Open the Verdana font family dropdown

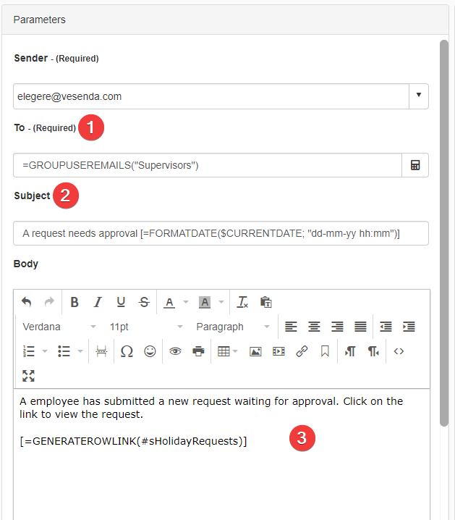pos(59,327)
